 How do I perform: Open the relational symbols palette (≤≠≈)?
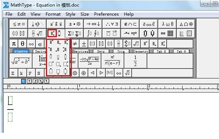[19, 24]
